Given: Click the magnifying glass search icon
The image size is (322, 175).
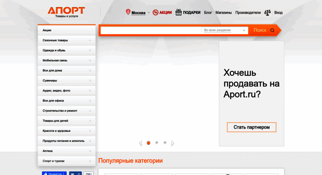Looking at the screenshot, I should 272,31.
